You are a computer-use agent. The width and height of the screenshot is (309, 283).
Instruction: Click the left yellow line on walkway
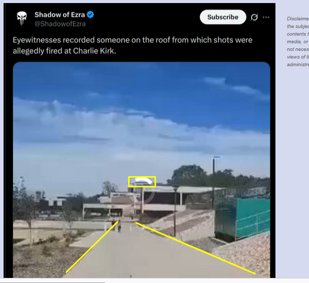click(92, 247)
